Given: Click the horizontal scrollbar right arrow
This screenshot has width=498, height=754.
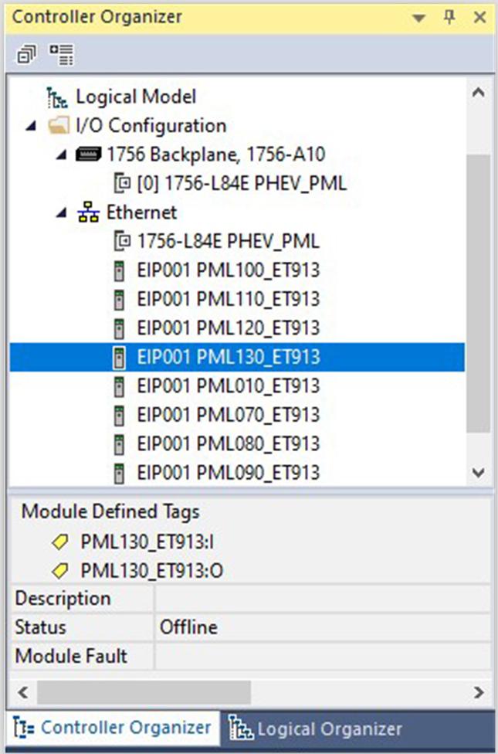Looking at the screenshot, I should [x=479, y=692].
